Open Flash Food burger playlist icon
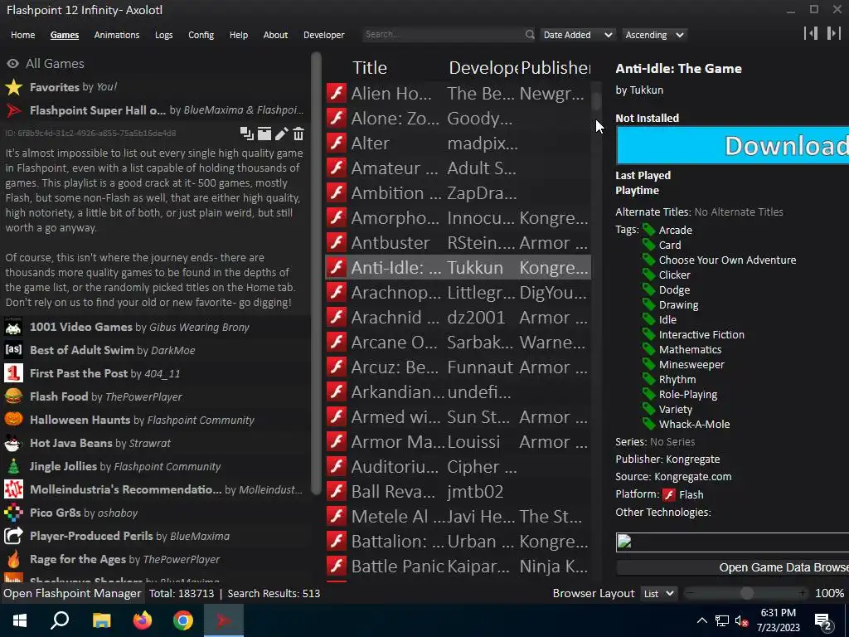 pyautogui.click(x=13, y=396)
